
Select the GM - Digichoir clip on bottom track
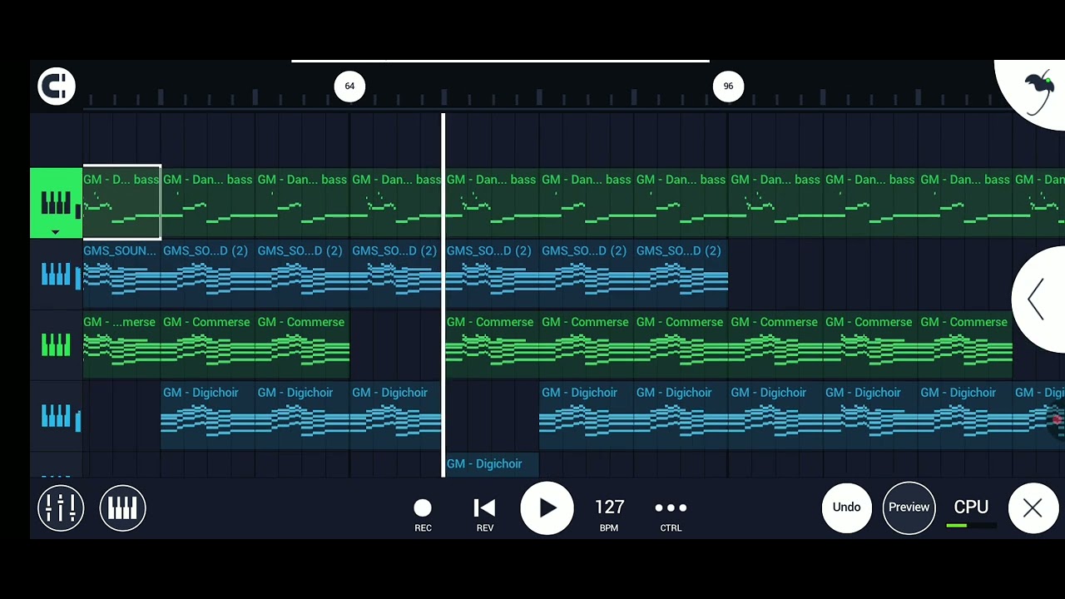click(x=492, y=465)
